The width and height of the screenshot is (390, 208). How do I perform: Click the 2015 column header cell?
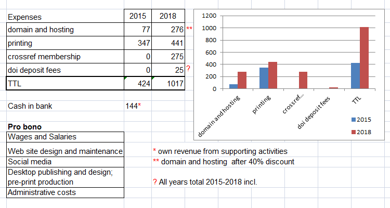(138, 16)
